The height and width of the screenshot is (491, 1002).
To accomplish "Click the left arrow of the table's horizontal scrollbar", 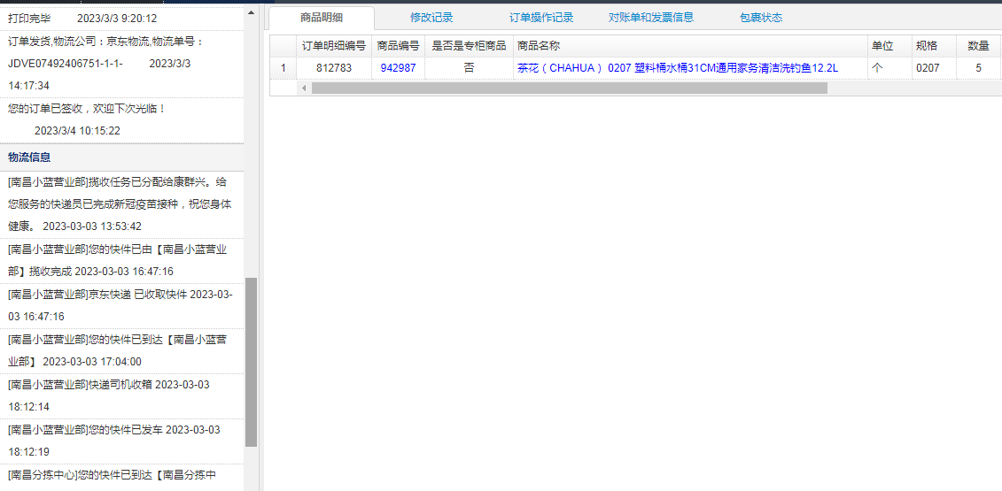I will (x=304, y=88).
